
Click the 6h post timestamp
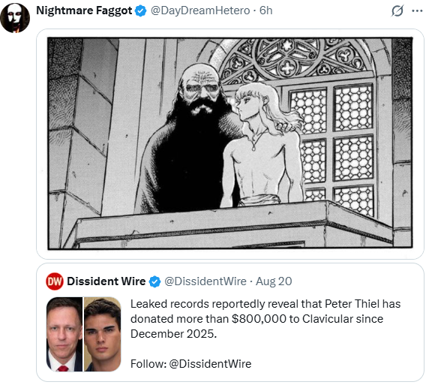(265, 11)
